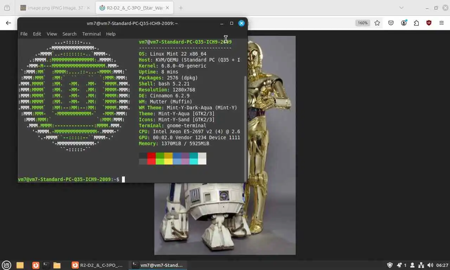Click at the terminal prompt cursor block
450x270 pixels.
point(123,179)
